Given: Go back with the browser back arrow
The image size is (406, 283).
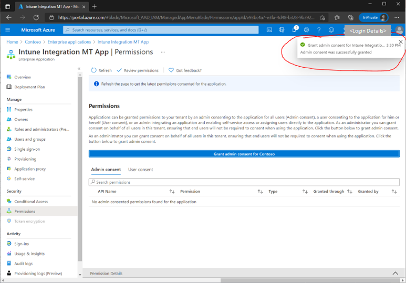Looking at the screenshot, I should (9, 17).
